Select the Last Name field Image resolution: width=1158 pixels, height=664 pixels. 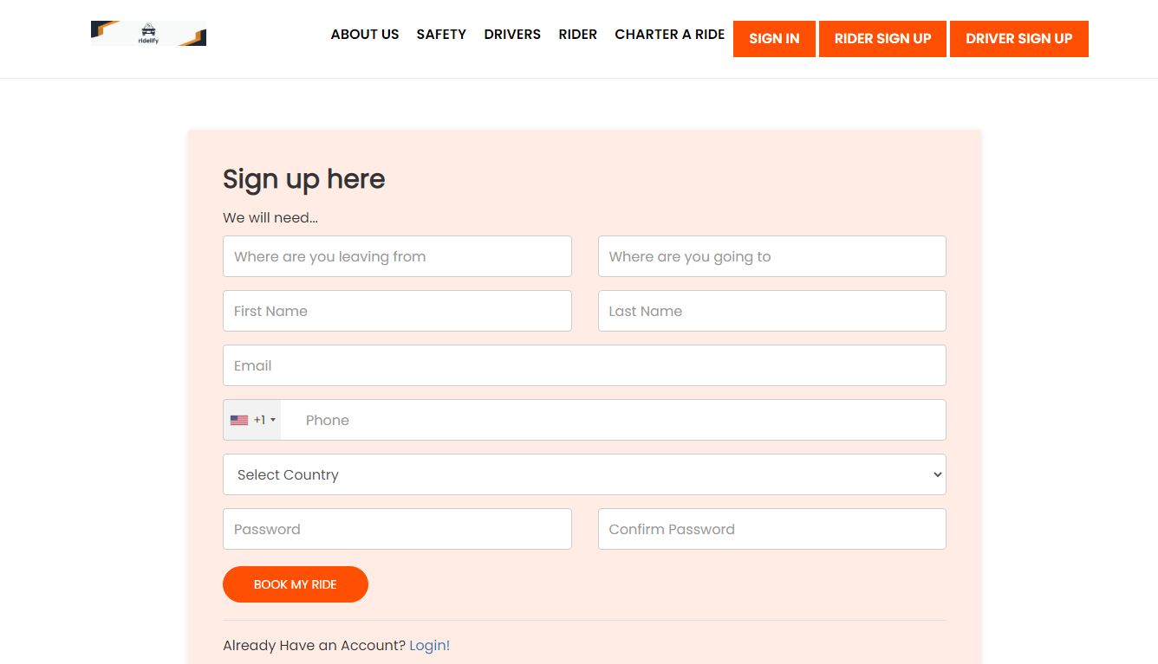point(772,311)
